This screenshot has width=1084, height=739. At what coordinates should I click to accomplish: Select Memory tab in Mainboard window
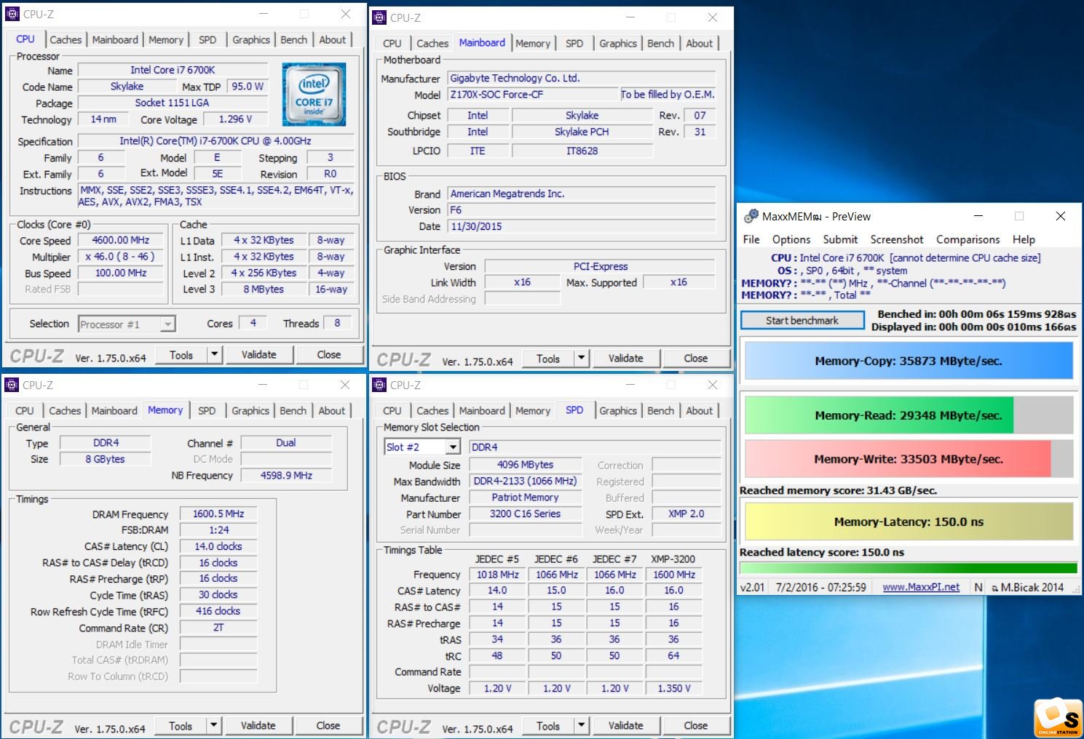(533, 44)
